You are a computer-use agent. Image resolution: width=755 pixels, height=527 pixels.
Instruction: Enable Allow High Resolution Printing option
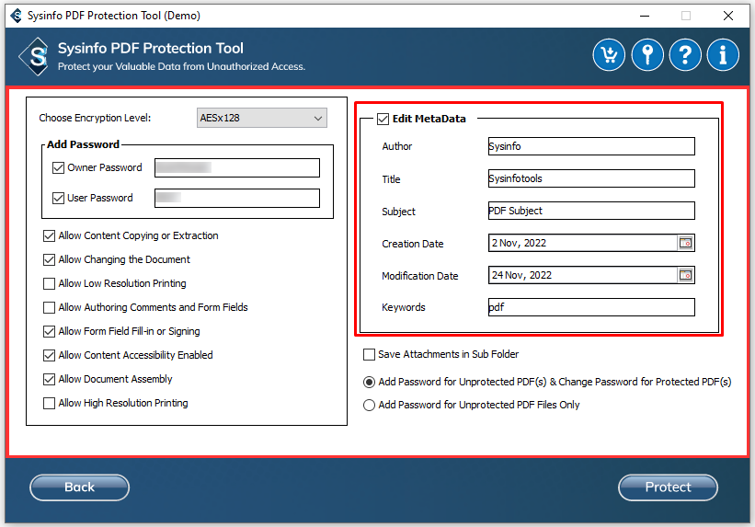50,404
